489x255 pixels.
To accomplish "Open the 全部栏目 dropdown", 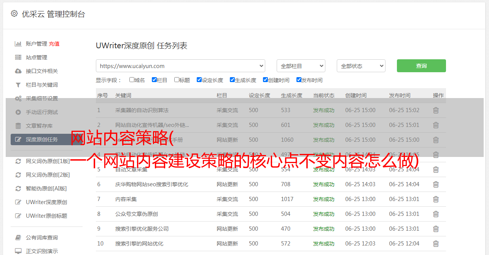I will [301, 66].
